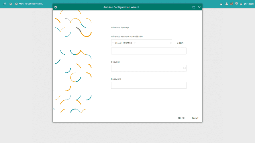Click the first tray icon left of user icon
This screenshot has height=143, width=255.
point(221,4)
